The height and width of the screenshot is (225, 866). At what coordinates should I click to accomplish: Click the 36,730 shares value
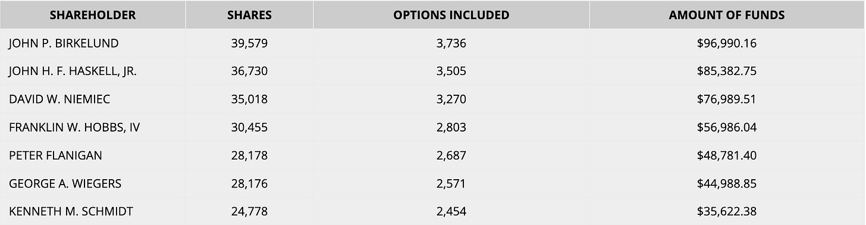point(249,71)
